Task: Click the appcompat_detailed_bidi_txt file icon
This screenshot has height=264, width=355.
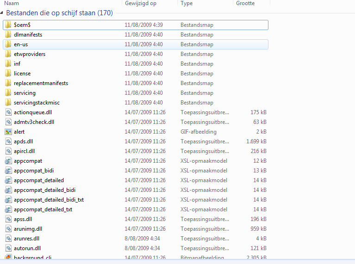Action: pos(8,200)
